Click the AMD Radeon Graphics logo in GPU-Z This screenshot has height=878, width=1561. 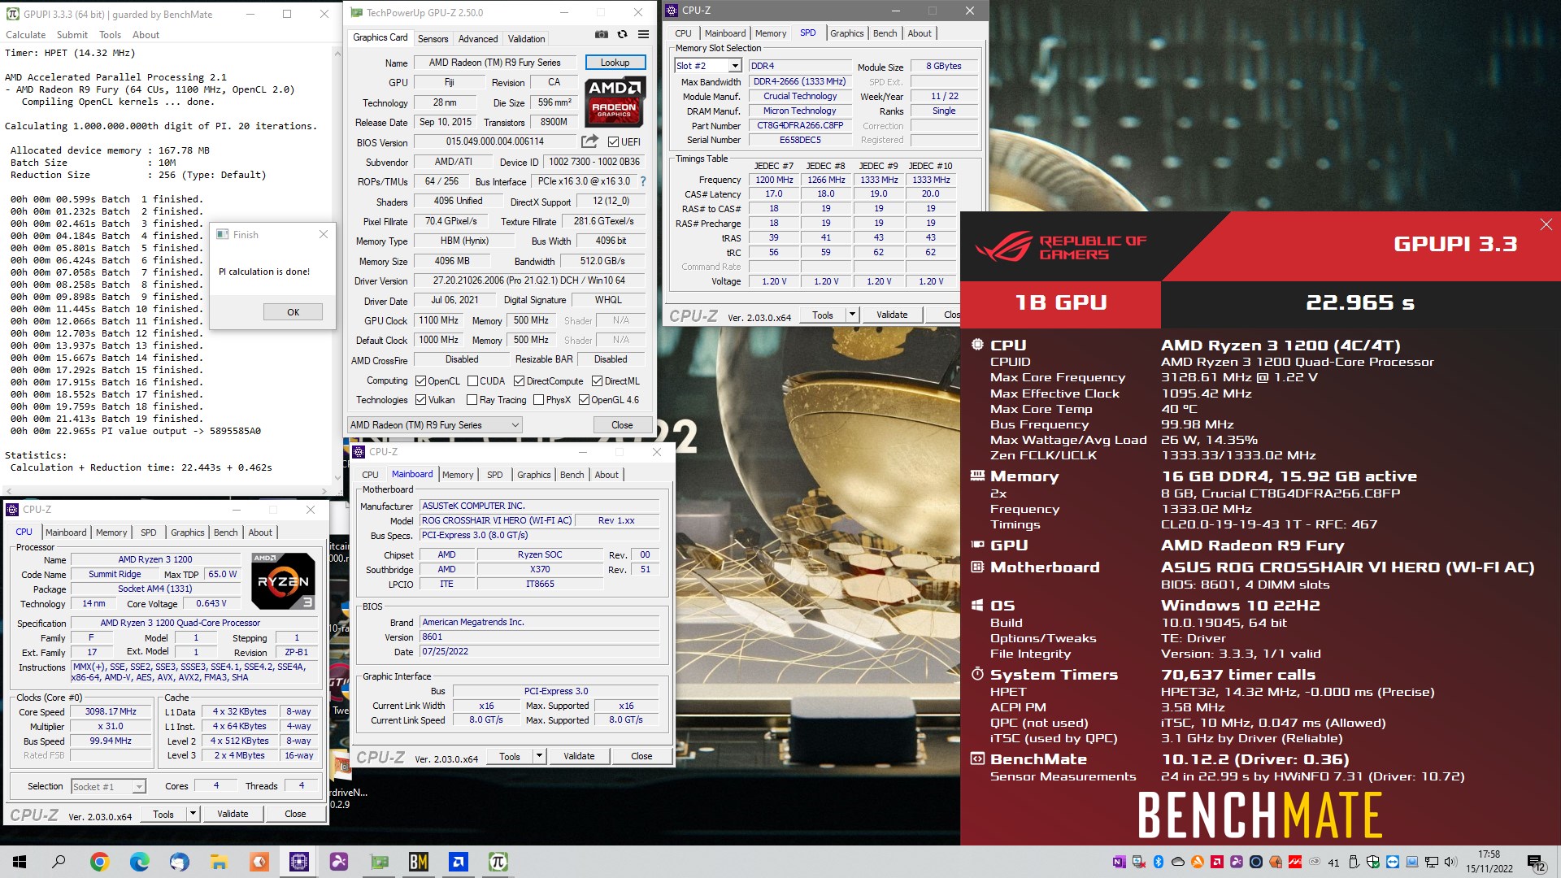(x=615, y=102)
